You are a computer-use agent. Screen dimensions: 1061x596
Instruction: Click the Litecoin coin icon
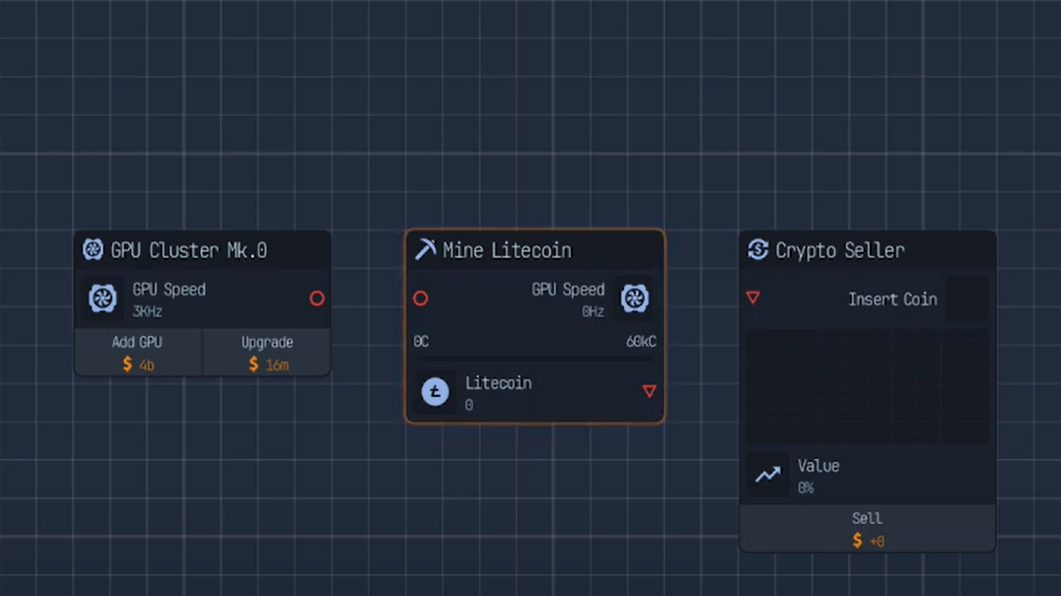coord(435,392)
